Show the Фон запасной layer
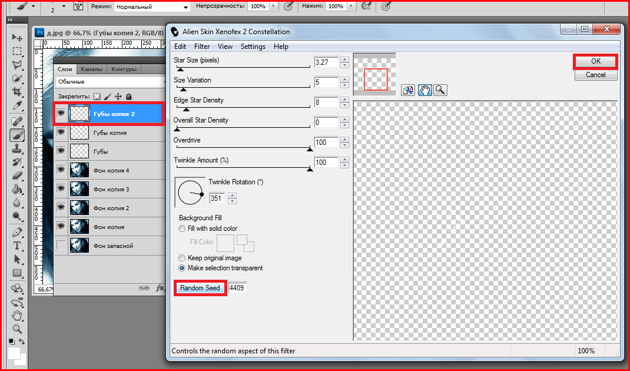 coord(61,245)
